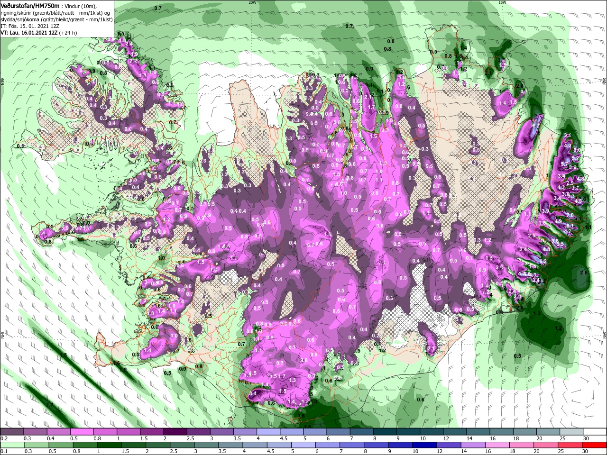Click the 'slydda/snjókoma' legend description line

56,19
